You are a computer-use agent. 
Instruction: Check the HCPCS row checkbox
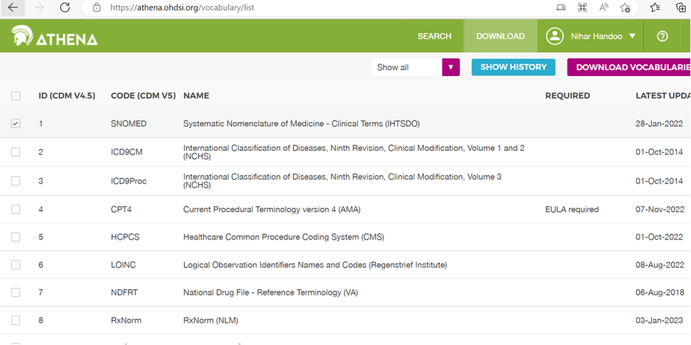16,237
